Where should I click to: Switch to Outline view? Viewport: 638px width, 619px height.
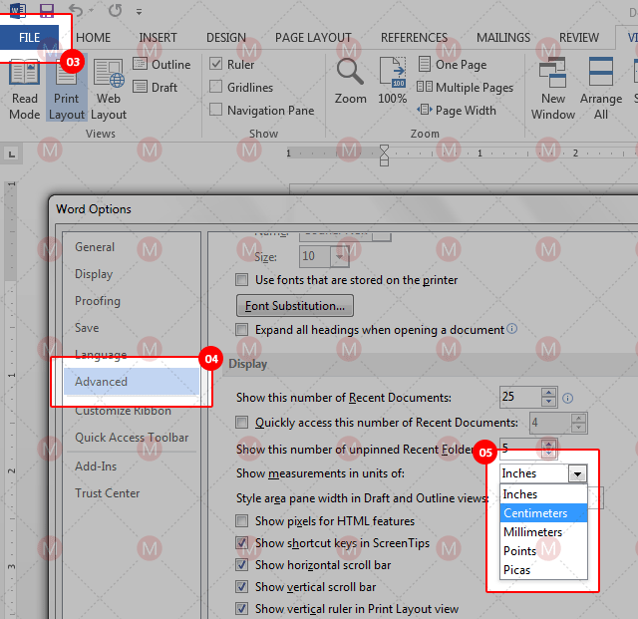click(x=161, y=65)
